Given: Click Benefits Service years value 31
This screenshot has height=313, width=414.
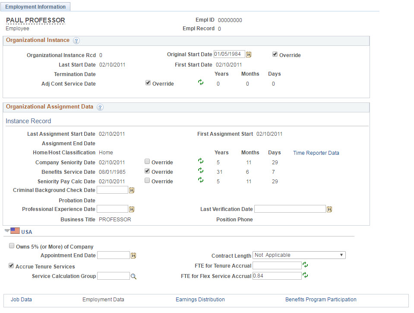Looking at the screenshot, I should pyautogui.click(x=219, y=172).
